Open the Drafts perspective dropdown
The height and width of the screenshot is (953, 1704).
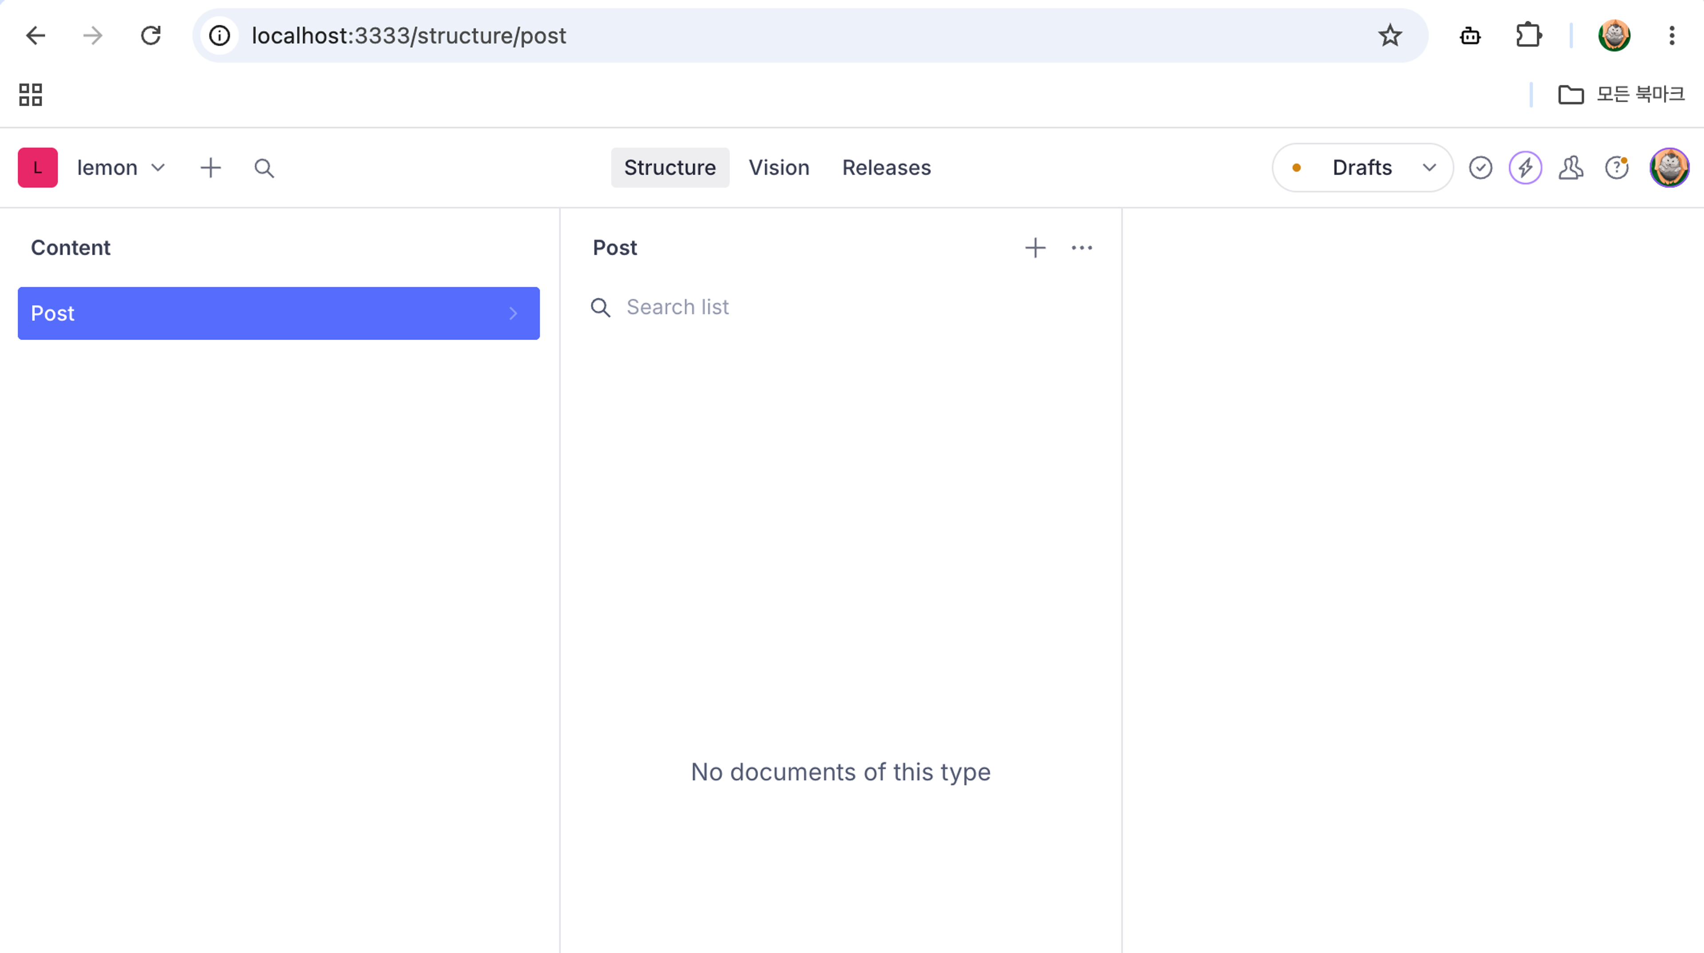(x=1363, y=167)
